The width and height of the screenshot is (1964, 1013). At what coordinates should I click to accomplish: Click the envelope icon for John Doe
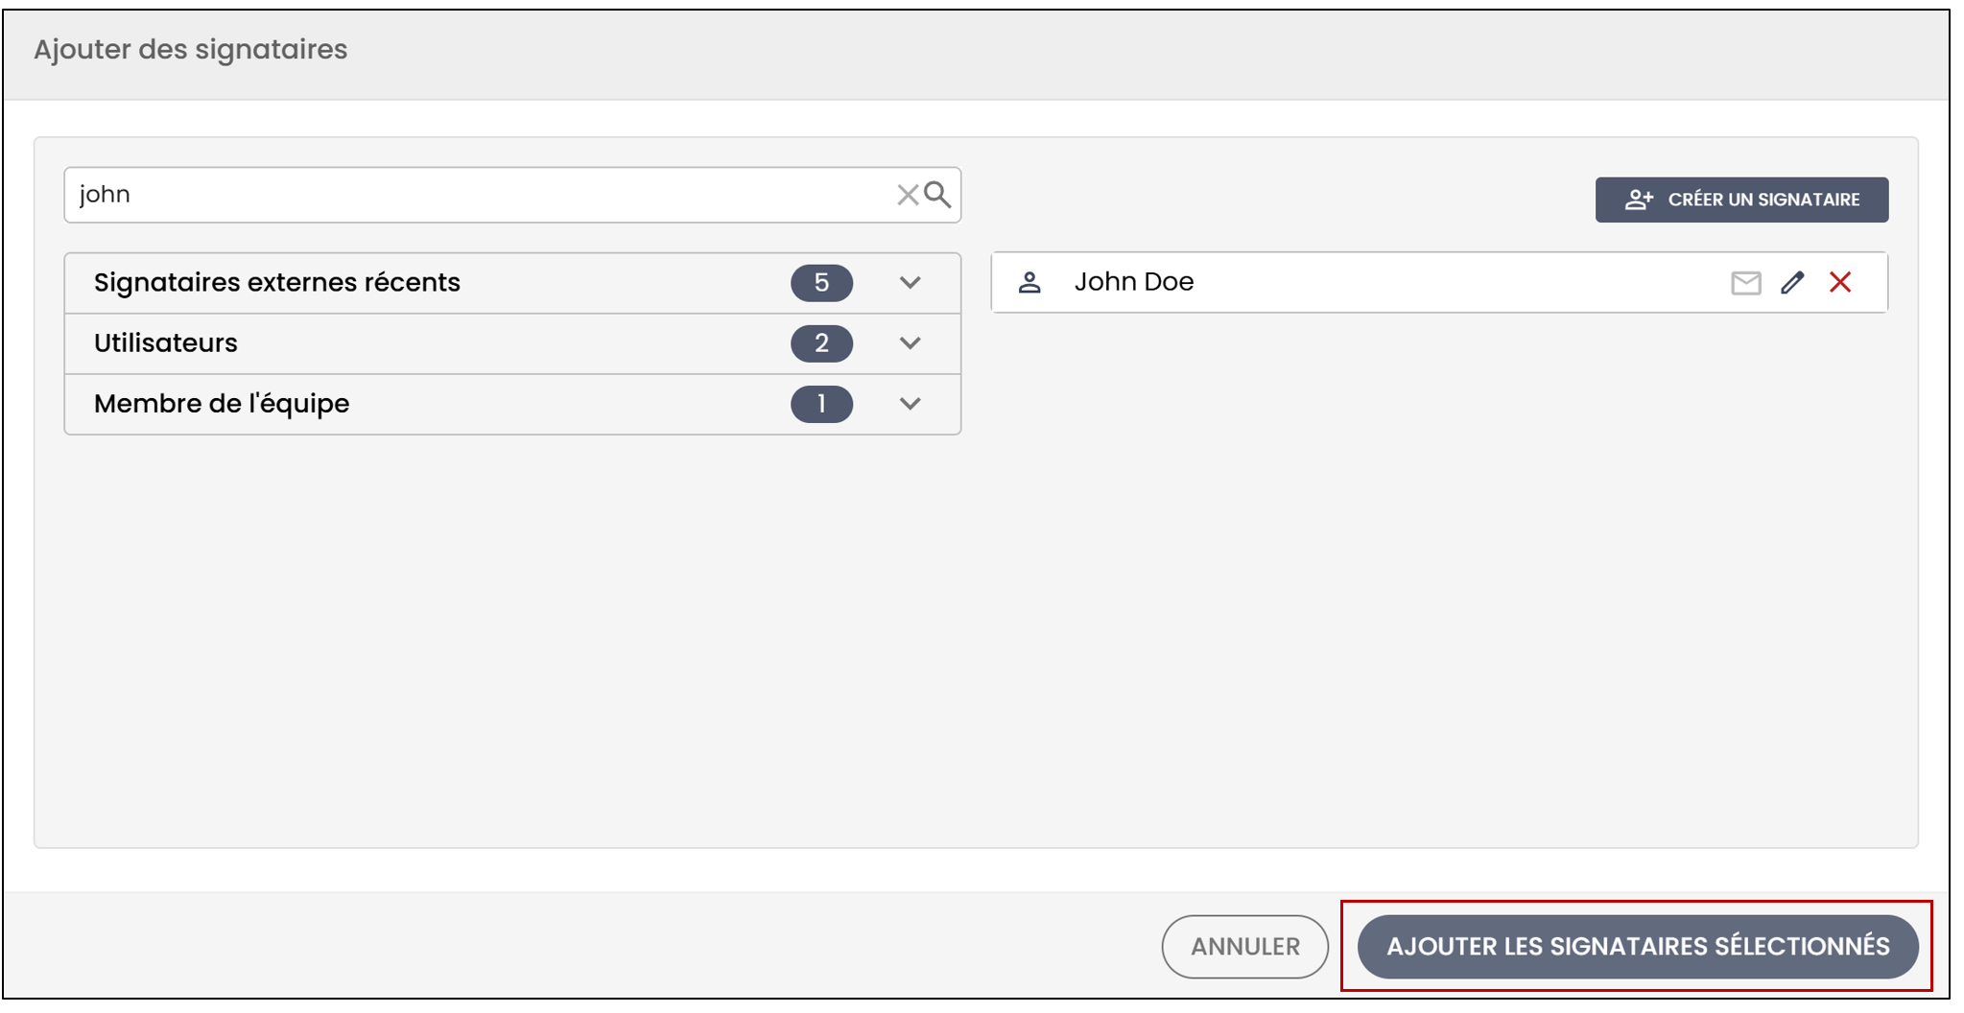(x=1745, y=283)
